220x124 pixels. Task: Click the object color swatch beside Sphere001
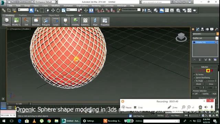tap(218, 34)
